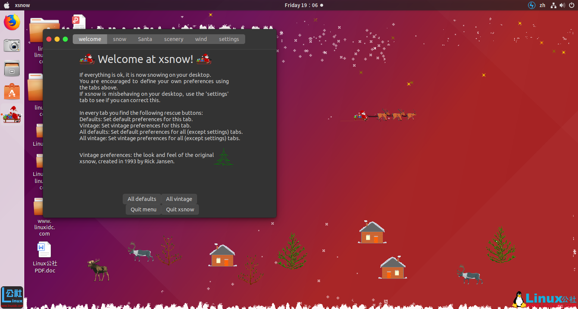Image resolution: width=578 pixels, height=309 pixels.
Task: Select the Linux公社 PDF.doc file
Action: (x=45, y=258)
